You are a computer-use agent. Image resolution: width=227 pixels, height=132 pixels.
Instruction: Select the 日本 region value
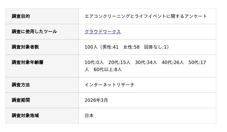coord(89,115)
